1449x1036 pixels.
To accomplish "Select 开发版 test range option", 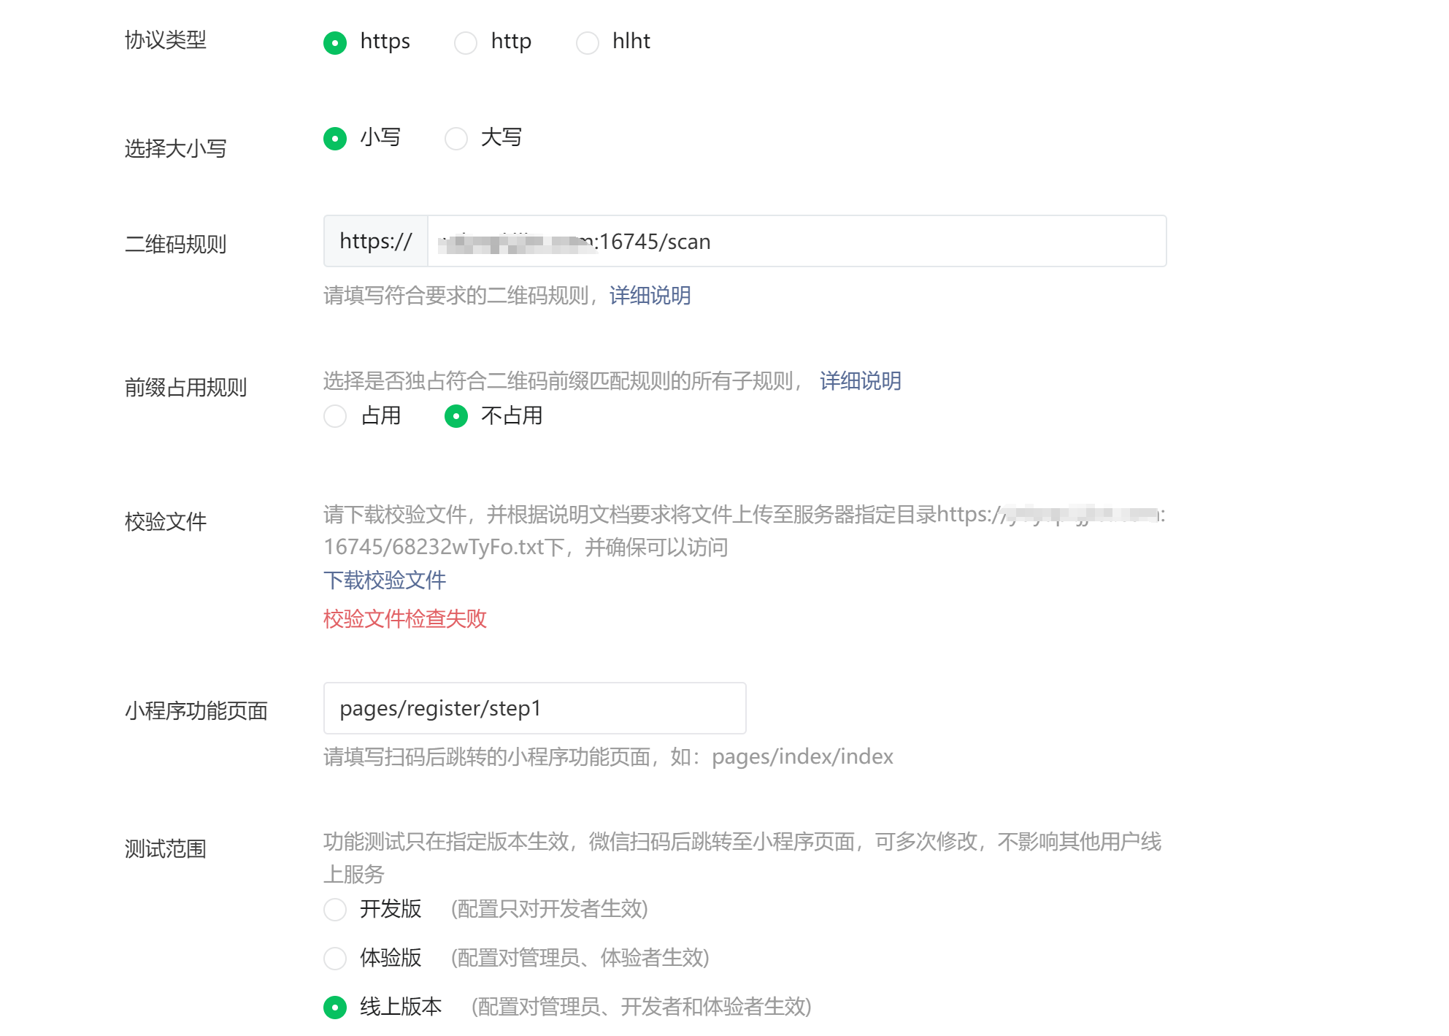I will [x=335, y=910].
